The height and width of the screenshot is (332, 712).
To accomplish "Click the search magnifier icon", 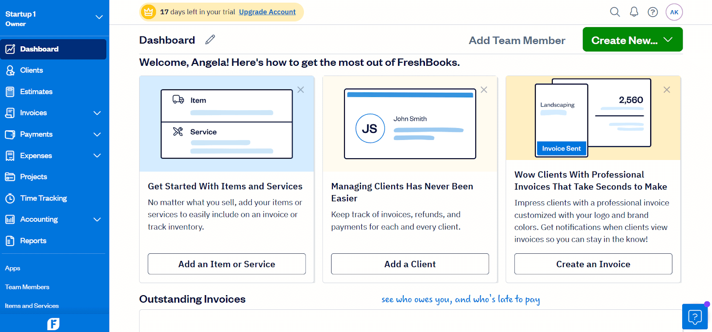I will click(615, 12).
